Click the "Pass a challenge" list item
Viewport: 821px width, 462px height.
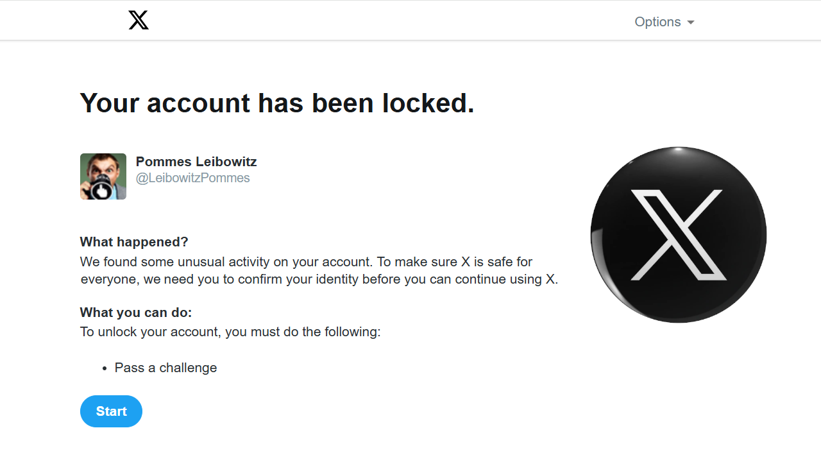[165, 368]
